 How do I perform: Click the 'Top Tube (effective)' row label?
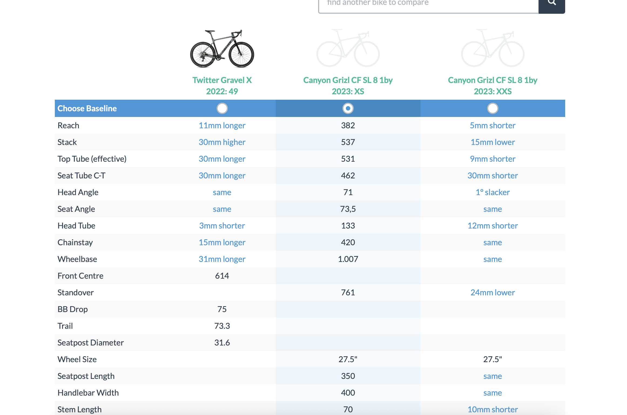click(x=92, y=159)
